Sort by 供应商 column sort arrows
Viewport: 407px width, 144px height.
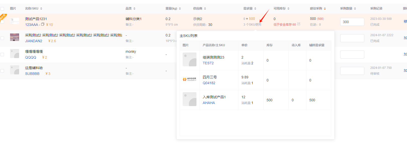pos(205,9)
